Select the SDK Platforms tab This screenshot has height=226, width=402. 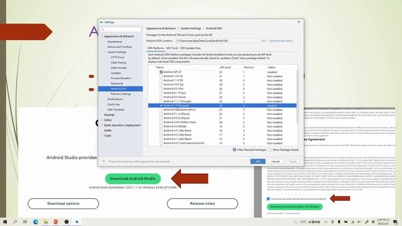click(x=156, y=48)
